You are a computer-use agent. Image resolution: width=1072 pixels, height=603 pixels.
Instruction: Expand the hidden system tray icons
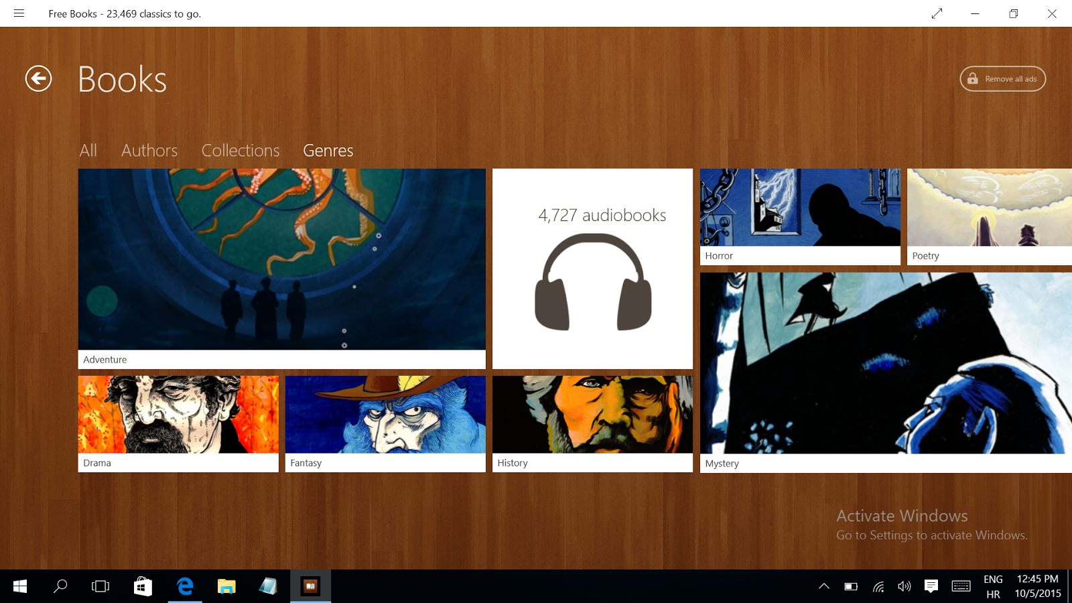[824, 586]
